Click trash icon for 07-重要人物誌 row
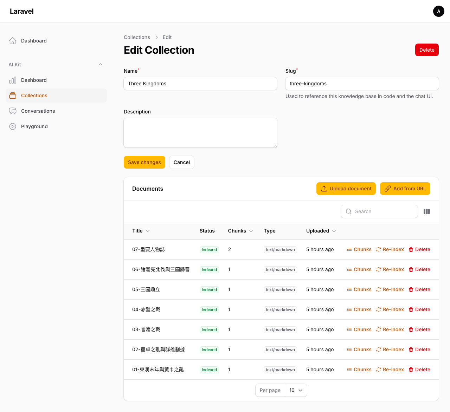450x412 pixels. [x=411, y=249]
